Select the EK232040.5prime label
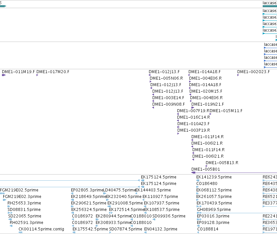 point(124,197)
